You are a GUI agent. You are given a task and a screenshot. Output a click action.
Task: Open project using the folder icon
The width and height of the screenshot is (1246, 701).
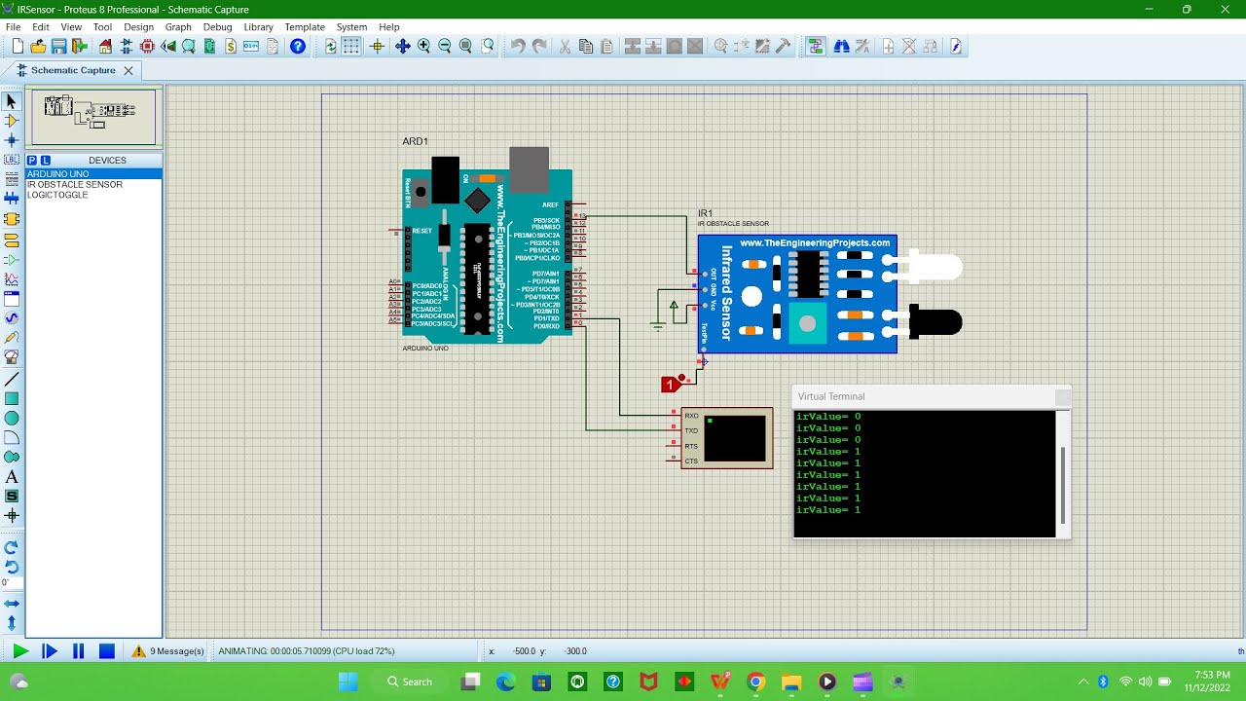tap(38, 46)
